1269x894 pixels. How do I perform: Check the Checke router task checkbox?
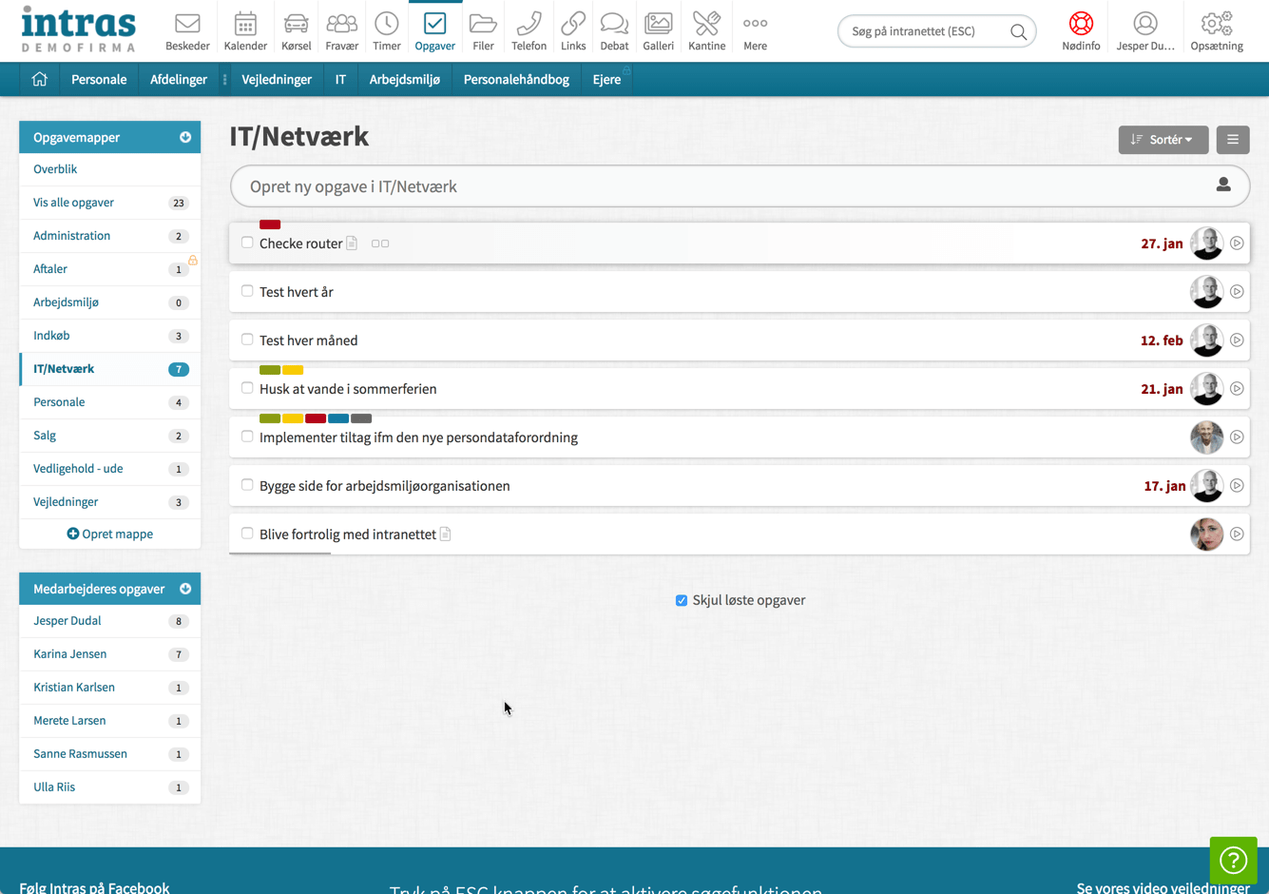247,243
